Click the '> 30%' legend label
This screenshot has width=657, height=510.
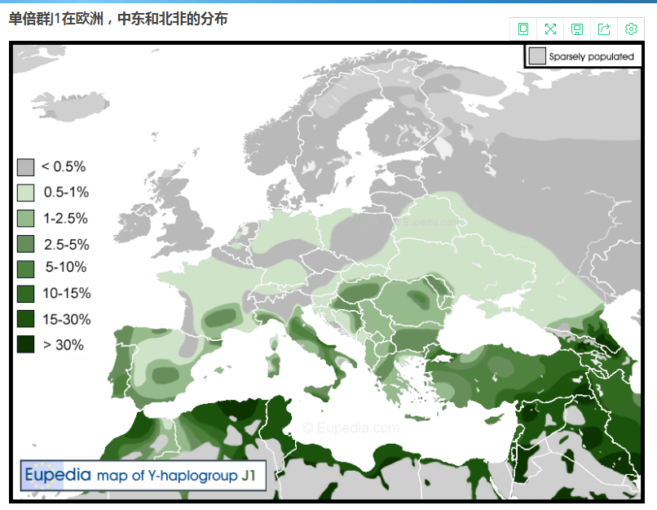pos(64,344)
